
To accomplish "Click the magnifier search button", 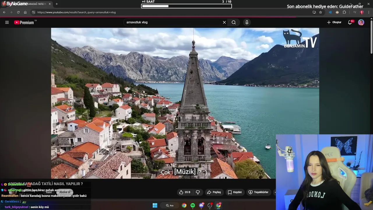I will click(234, 22).
